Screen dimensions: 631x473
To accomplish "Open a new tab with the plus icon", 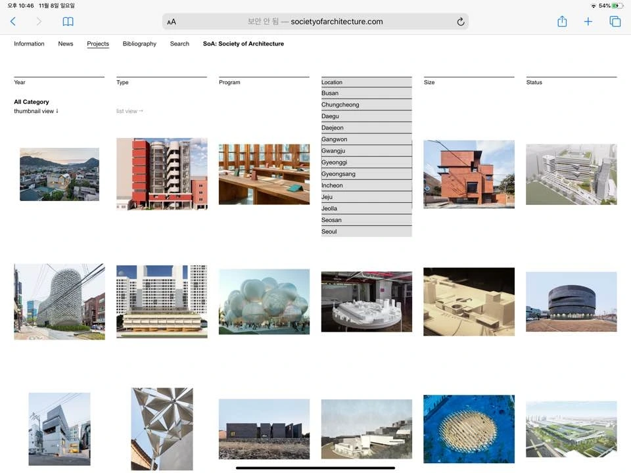I will (588, 21).
